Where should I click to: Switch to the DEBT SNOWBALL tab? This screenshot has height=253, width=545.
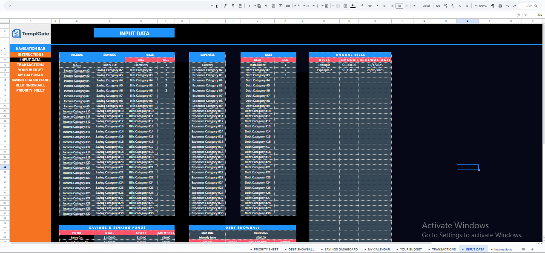tap(301, 249)
